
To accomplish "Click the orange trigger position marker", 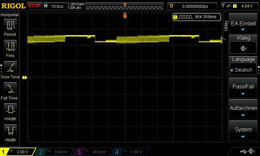I will 125,16.
